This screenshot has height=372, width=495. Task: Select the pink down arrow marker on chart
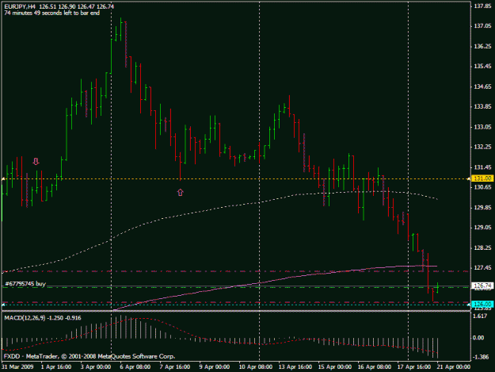(36, 162)
